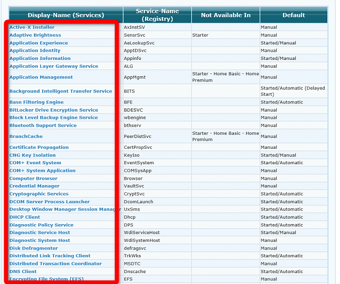Select the COM+ Event System link
Screen dimensions: 340x284
point(35,162)
